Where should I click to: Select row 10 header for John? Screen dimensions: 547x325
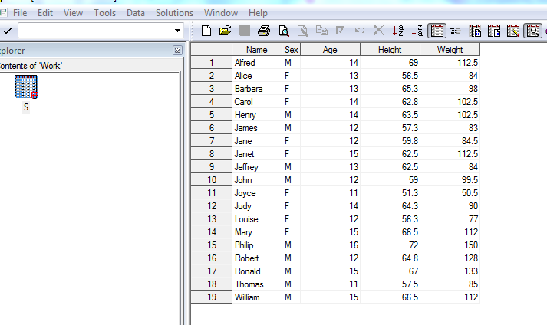click(x=211, y=180)
